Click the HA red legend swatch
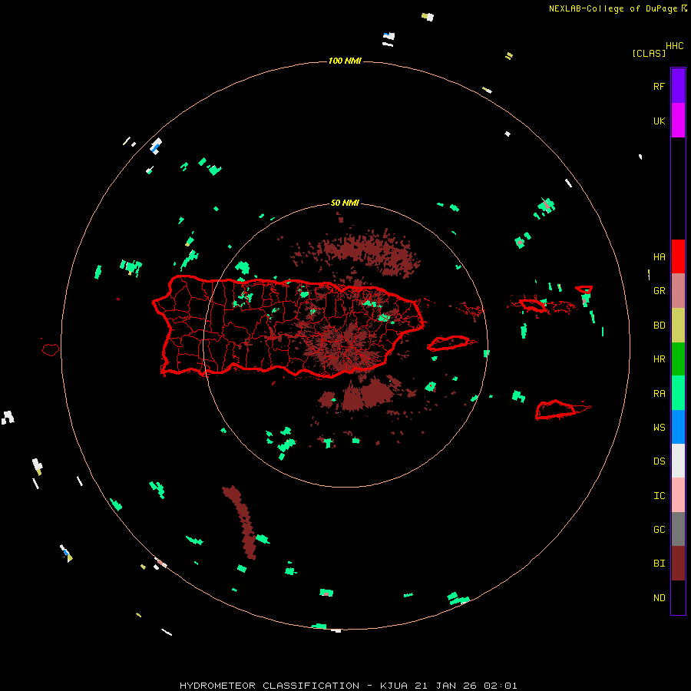 [x=678, y=256]
